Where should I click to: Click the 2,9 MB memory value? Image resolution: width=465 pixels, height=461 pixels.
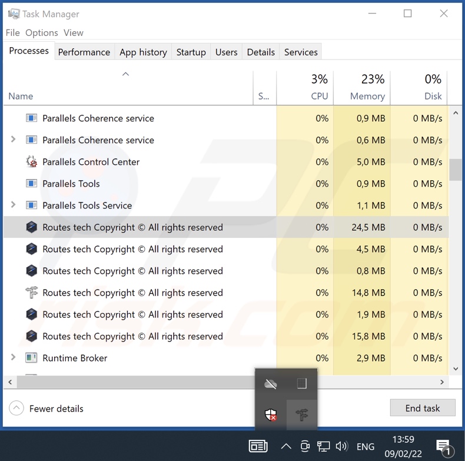pos(371,358)
